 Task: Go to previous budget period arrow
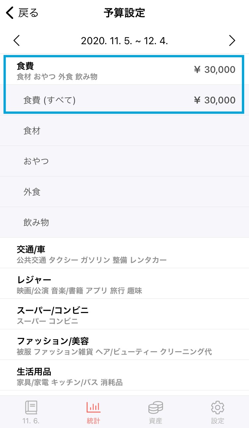tap(17, 41)
